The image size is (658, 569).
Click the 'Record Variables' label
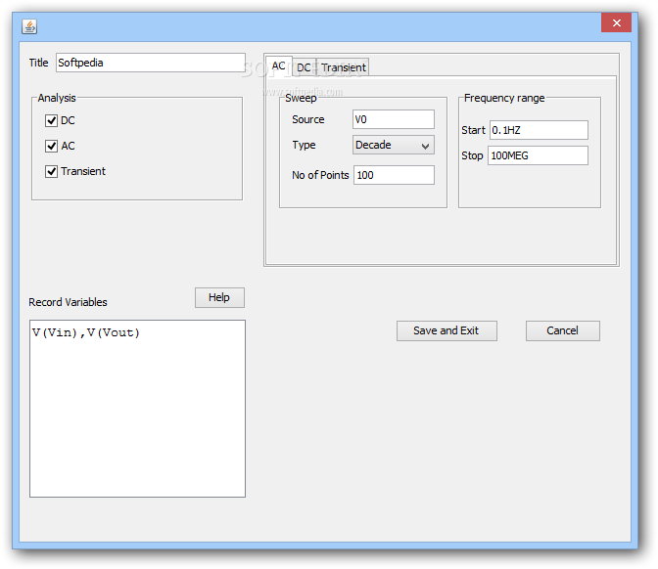(x=68, y=302)
